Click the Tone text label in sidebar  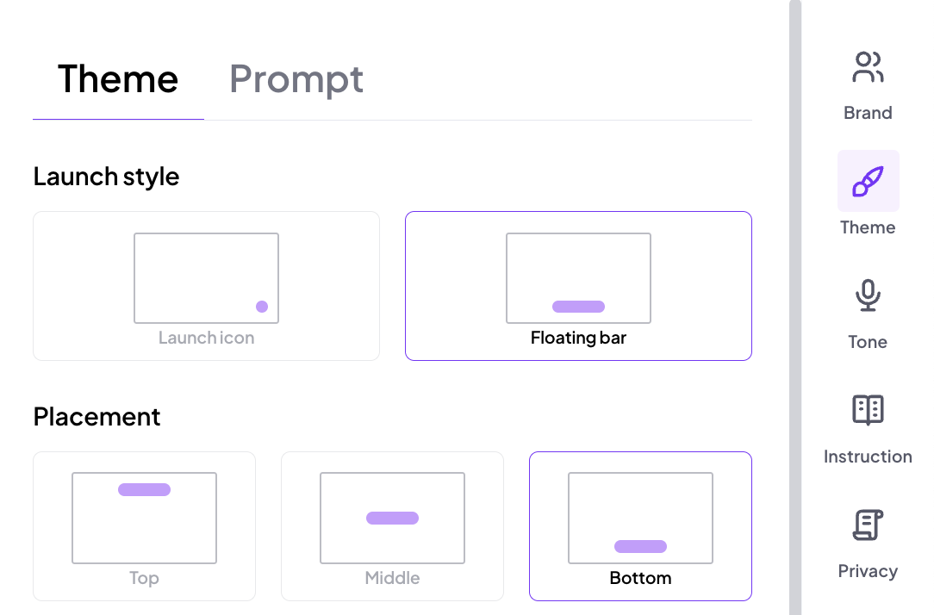point(868,342)
